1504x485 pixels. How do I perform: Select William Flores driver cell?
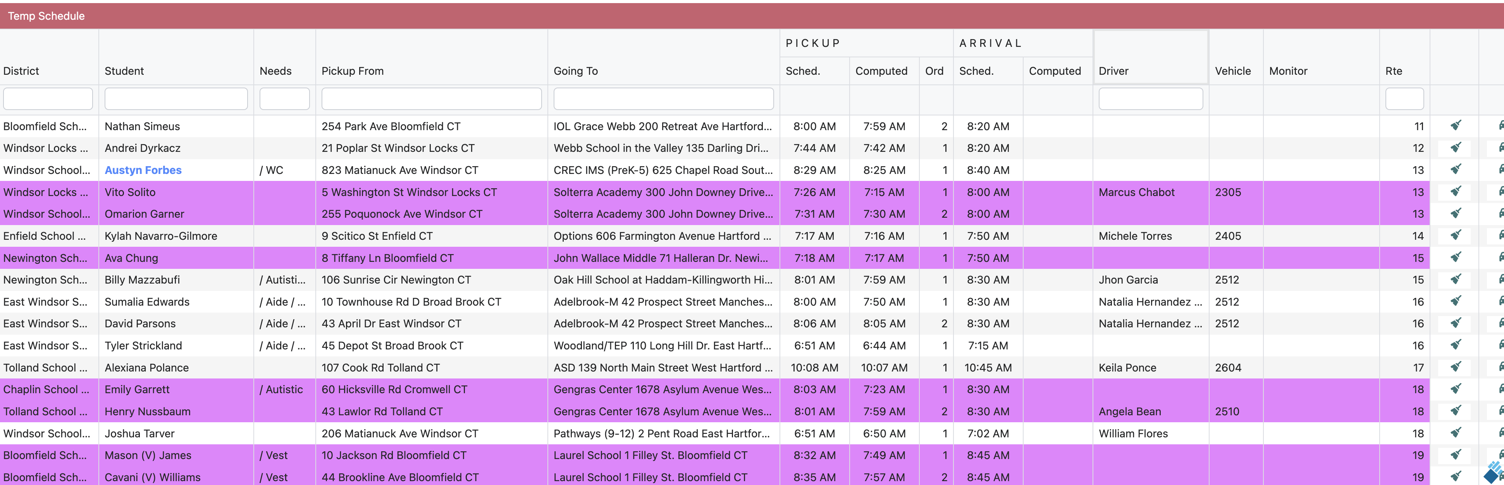click(1133, 433)
